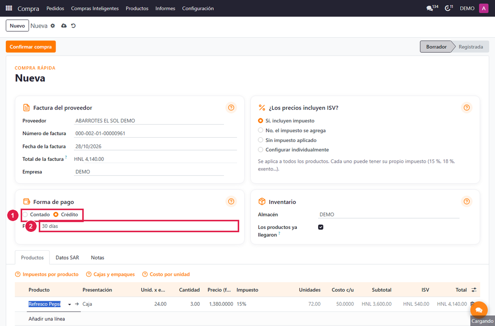
Task: Click the Nuevo button
Action: (x=17, y=26)
